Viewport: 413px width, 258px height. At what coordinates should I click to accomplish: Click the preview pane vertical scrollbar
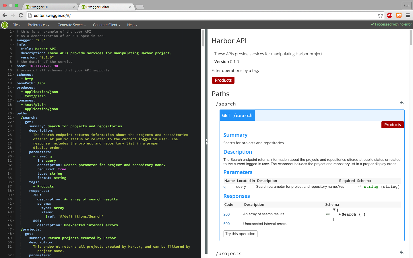click(x=411, y=37)
